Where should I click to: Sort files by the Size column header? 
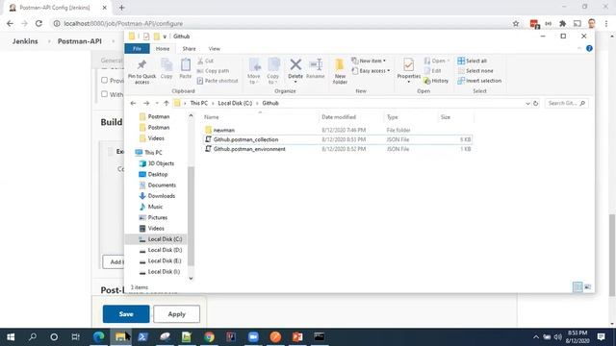tap(455, 117)
